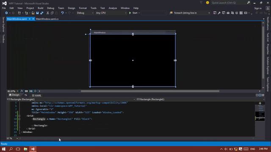Open the left Rectangle (Rectangle1) element dropdown
271x152 pixels.
click(134, 100)
